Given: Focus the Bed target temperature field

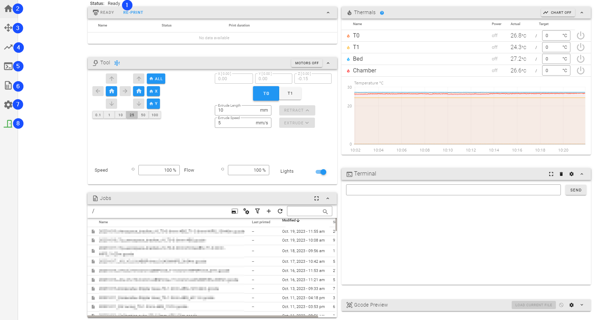Looking at the screenshot, I should tap(556, 59).
